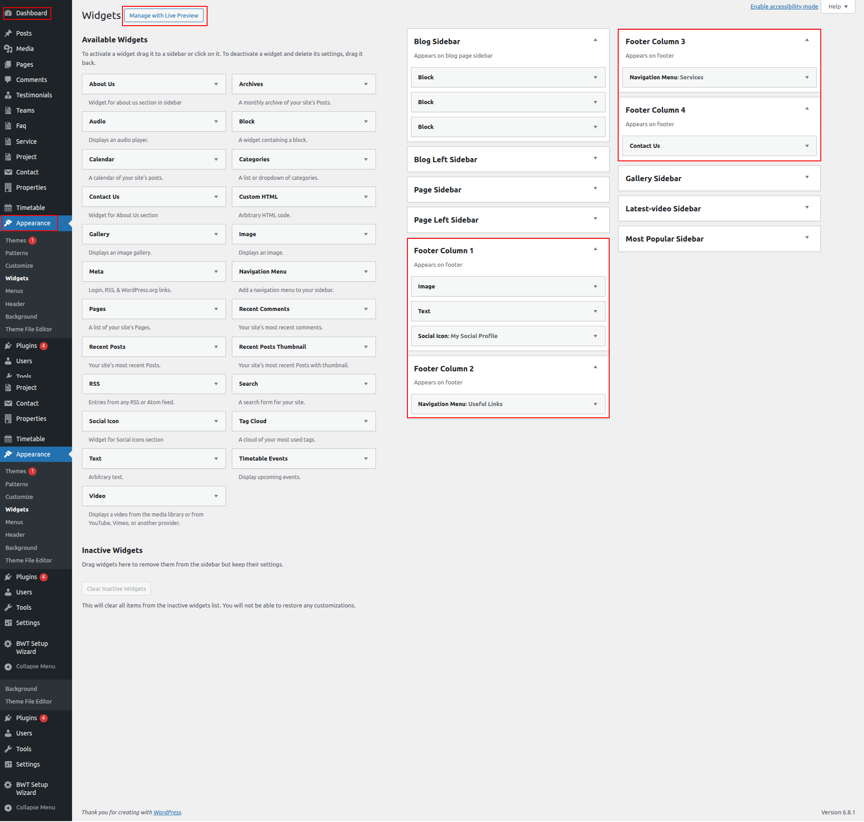The image size is (864, 822).
Task: Open the Help tab
Action: [x=837, y=7]
